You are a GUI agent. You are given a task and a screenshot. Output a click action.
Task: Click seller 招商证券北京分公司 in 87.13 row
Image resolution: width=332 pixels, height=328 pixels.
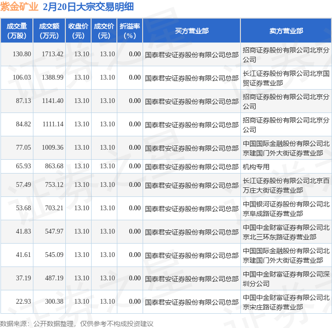[x=286, y=102]
